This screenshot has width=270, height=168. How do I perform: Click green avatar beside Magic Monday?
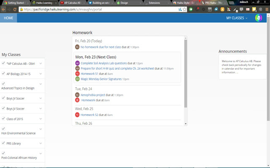77,79
